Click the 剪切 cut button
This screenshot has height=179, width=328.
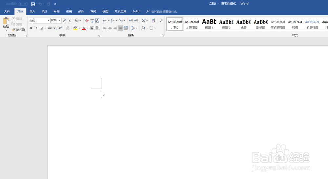pyautogui.click(x=17, y=19)
